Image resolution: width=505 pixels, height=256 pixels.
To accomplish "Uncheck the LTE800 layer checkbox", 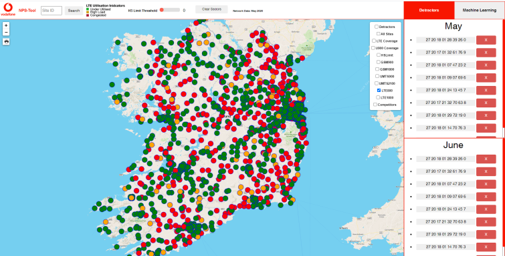I will pyautogui.click(x=379, y=90).
